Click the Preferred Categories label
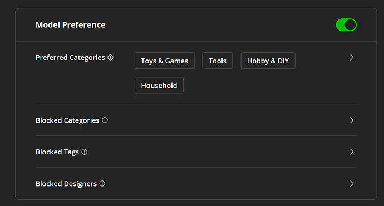The width and height of the screenshot is (384, 206). pos(70,57)
